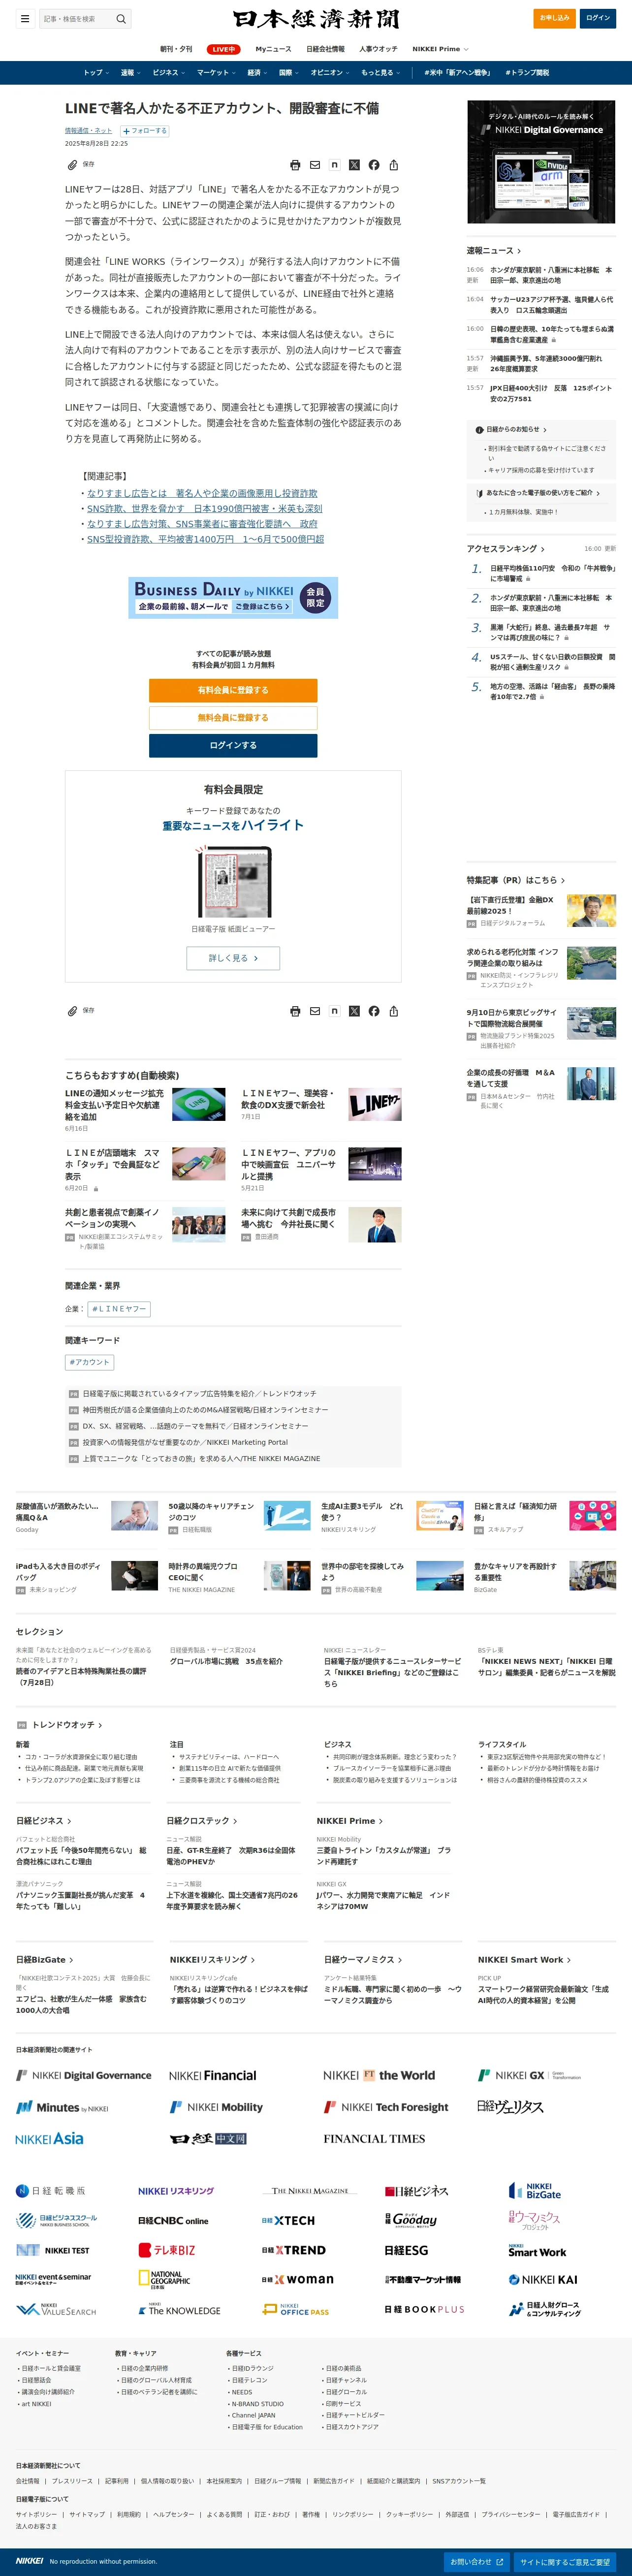The image size is (632, 2576).
Task: Open the green LINE logo article thumbnail
Action: 198,1104
